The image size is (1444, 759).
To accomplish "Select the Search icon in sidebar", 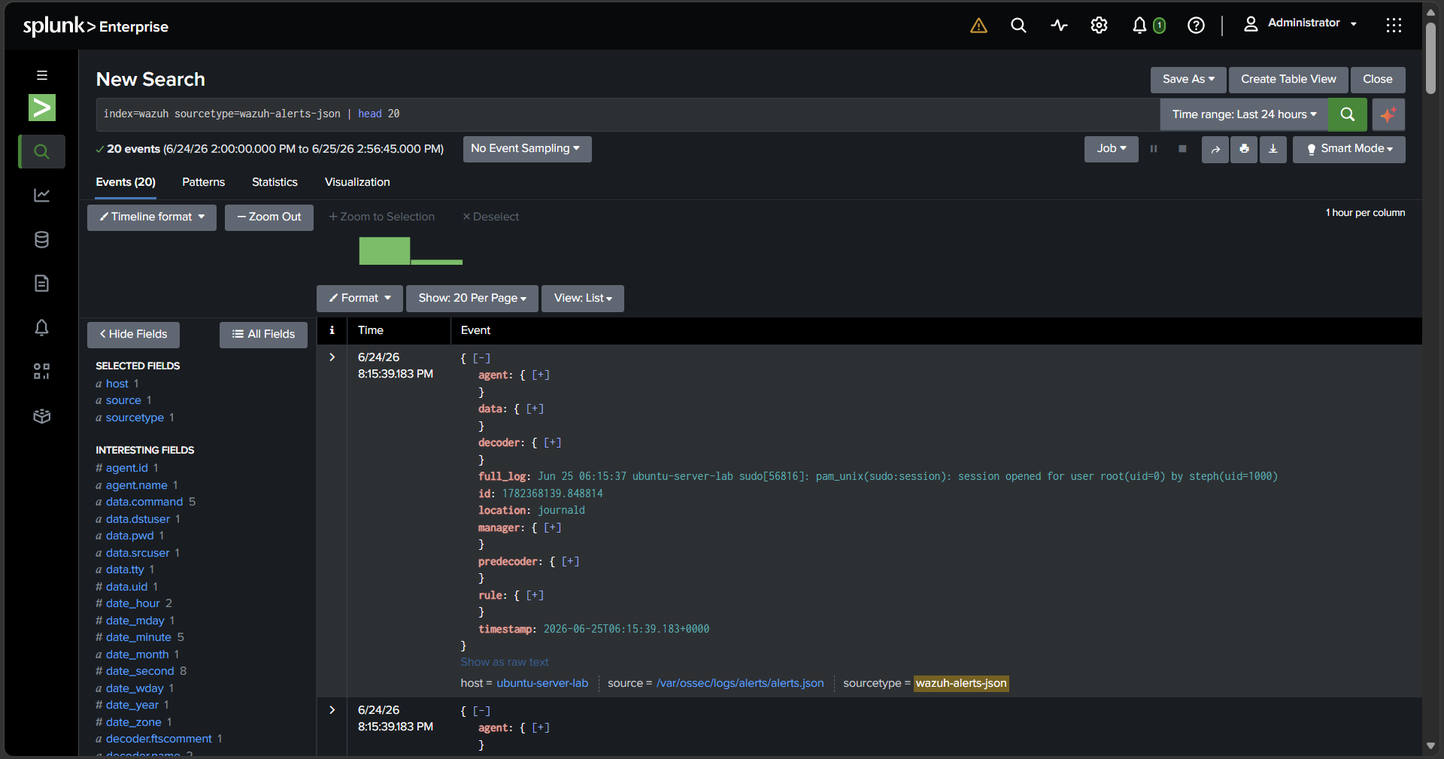I will coord(42,151).
